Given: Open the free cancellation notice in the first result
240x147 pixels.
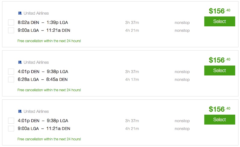Looking at the screenshot, I should [49, 41].
